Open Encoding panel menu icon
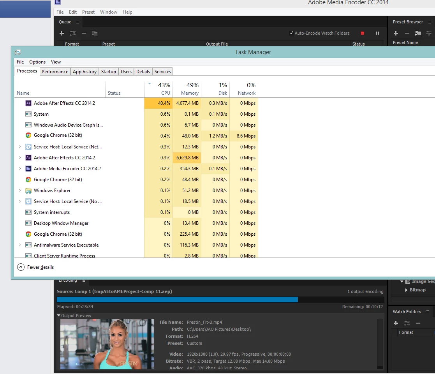Viewport: 435px width, 374px height. click(x=83, y=281)
